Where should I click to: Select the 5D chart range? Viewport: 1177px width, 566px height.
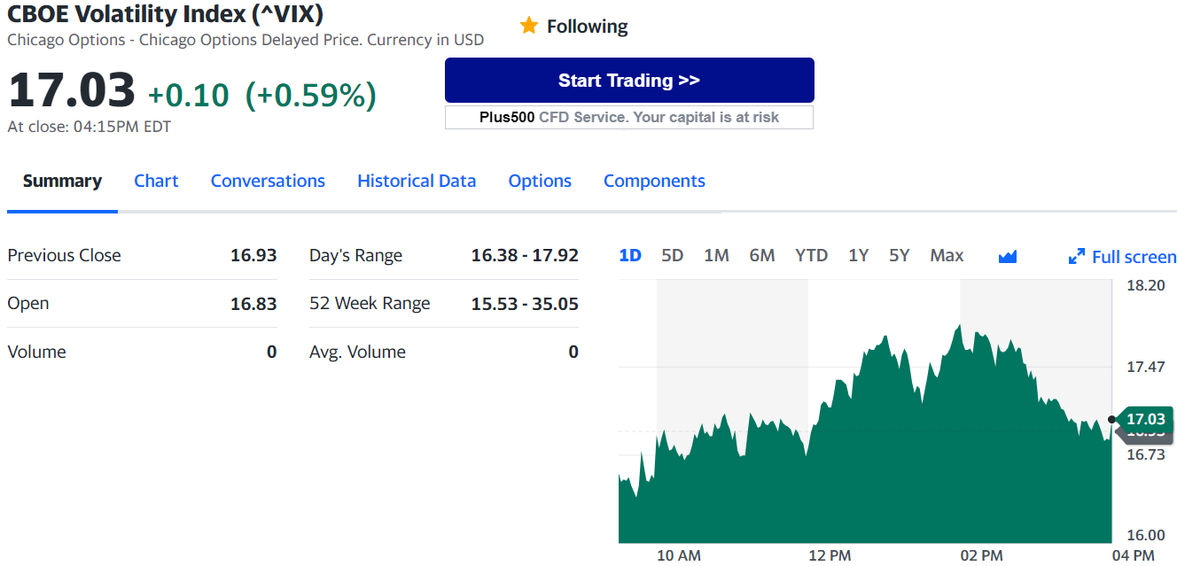(x=673, y=255)
